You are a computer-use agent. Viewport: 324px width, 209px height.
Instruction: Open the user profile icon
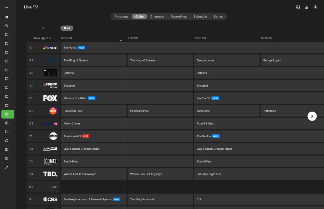(307, 7)
